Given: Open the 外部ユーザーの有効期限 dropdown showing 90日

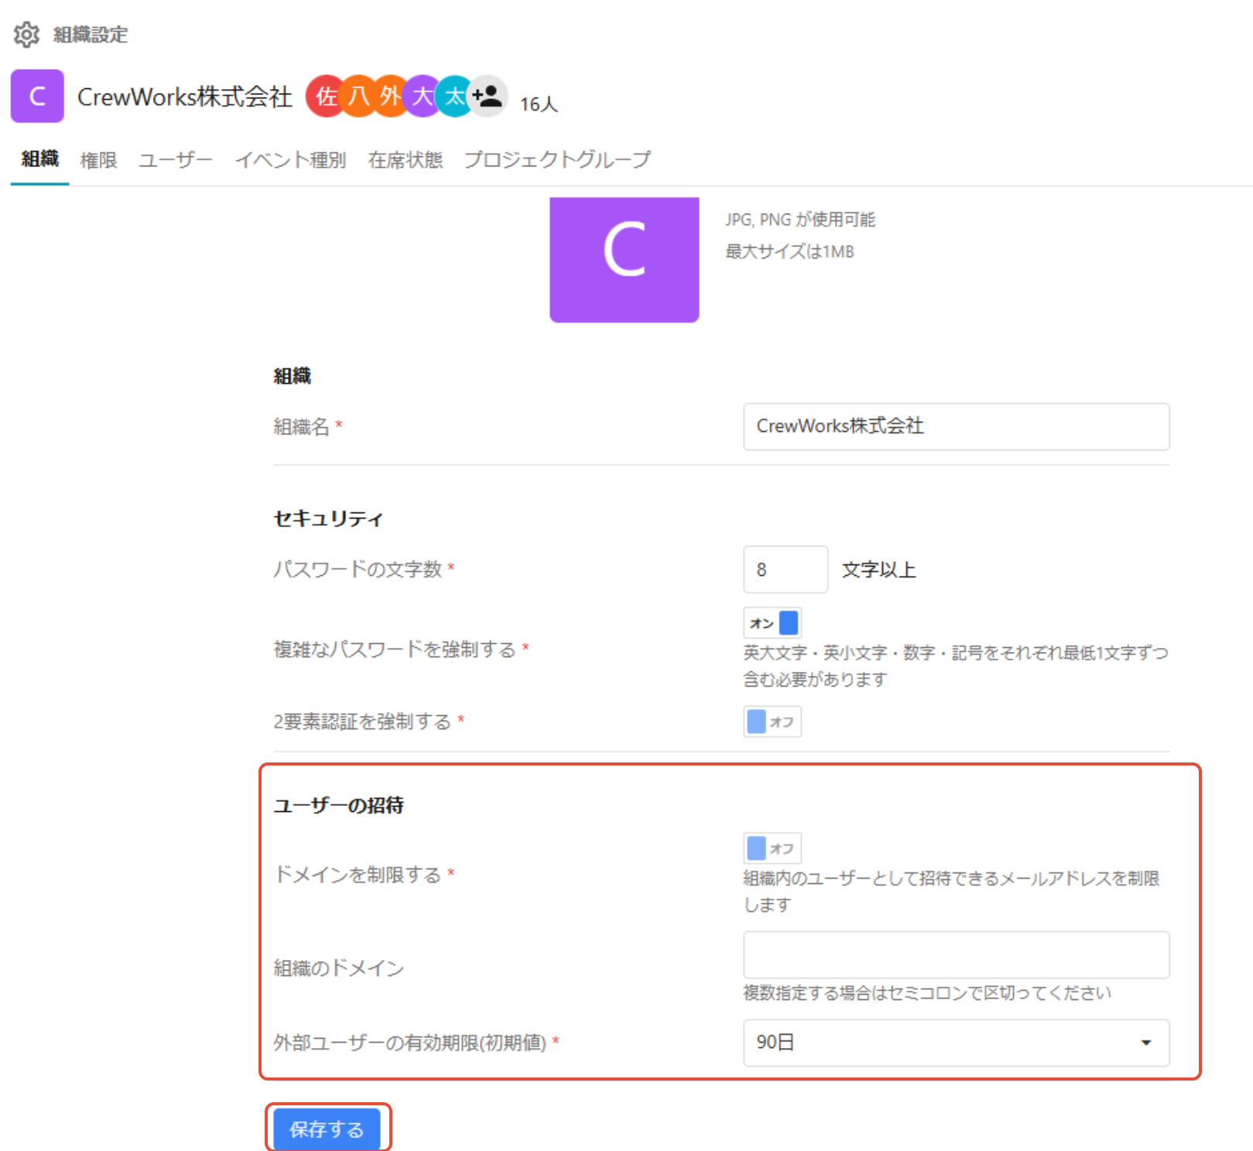Looking at the screenshot, I should click(x=957, y=1043).
